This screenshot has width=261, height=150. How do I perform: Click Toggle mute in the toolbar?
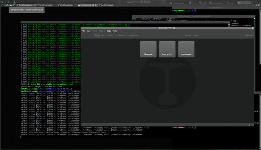[x=120, y=35]
